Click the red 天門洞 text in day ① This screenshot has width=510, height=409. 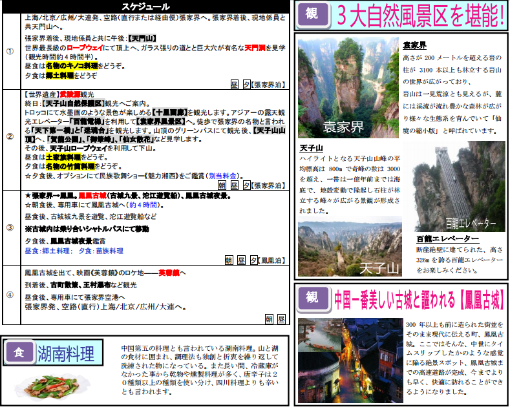coord(255,48)
